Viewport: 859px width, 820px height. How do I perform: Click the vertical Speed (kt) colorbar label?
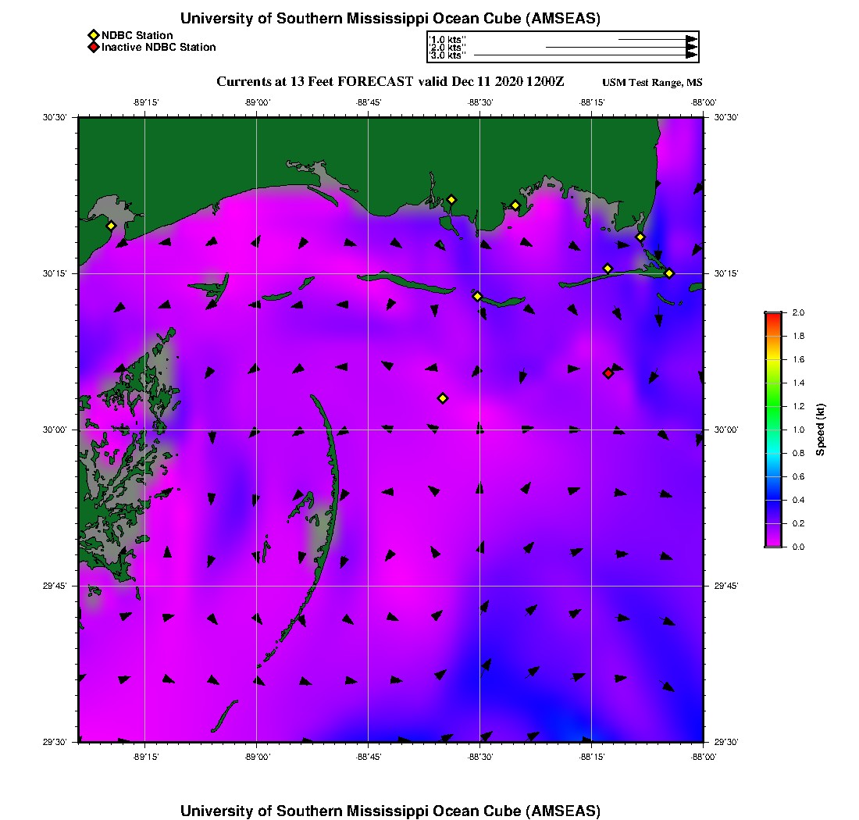(821, 430)
